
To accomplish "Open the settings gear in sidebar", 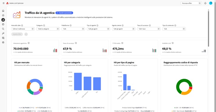I will point(3,42).
